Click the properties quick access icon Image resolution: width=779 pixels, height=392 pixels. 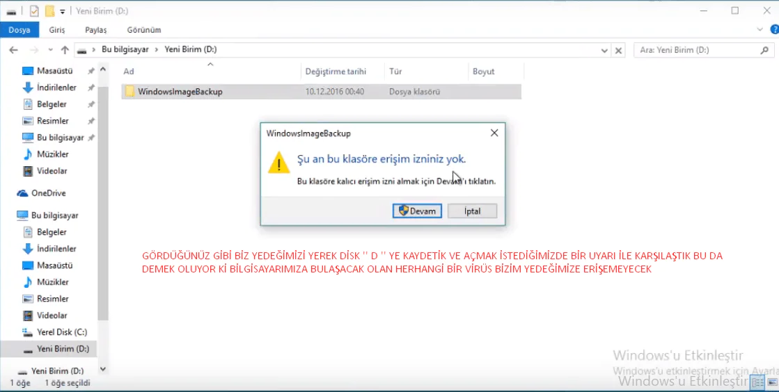click(x=34, y=11)
